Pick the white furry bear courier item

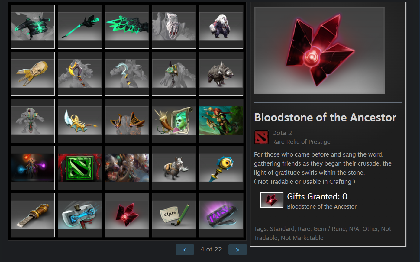(x=221, y=27)
